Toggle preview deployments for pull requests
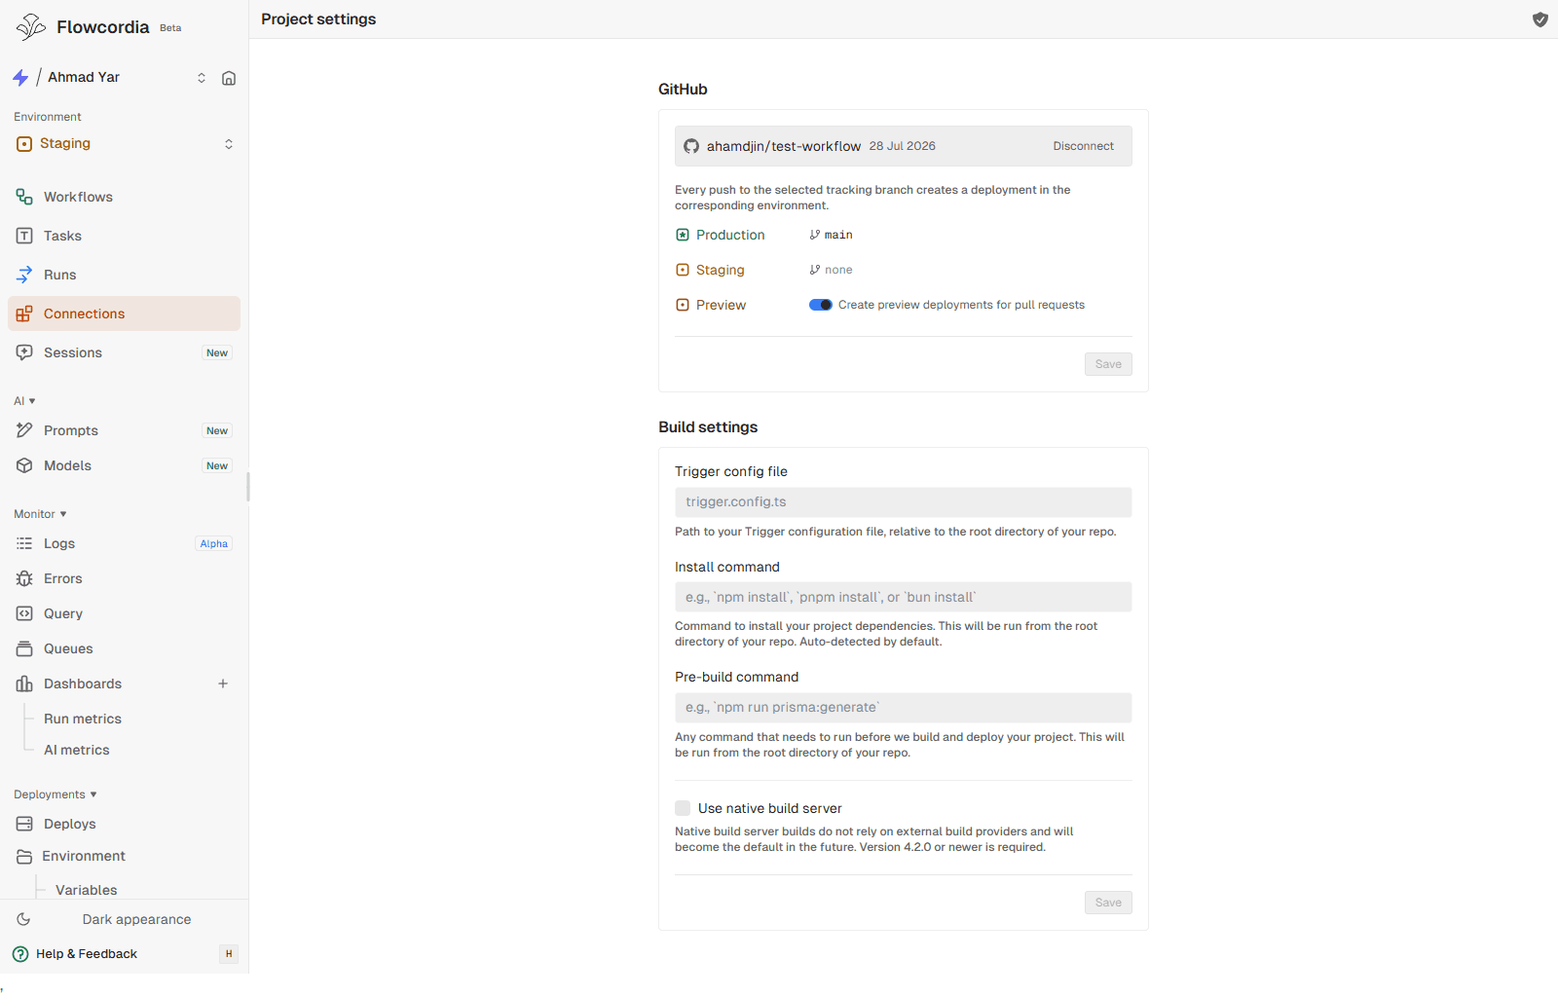Image resolution: width=1558 pixels, height=997 pixels. (821, 305)
